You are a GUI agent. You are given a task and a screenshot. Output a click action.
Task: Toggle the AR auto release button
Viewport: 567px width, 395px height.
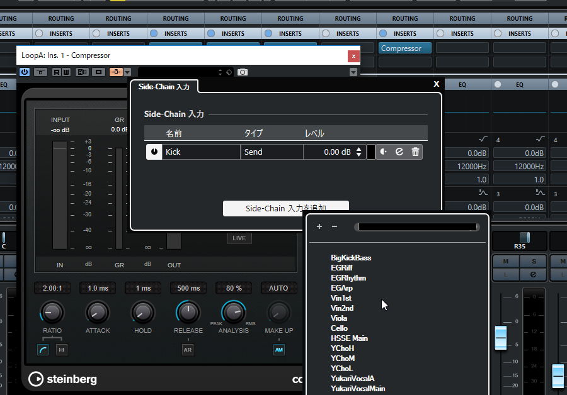(x=187, y=350)
